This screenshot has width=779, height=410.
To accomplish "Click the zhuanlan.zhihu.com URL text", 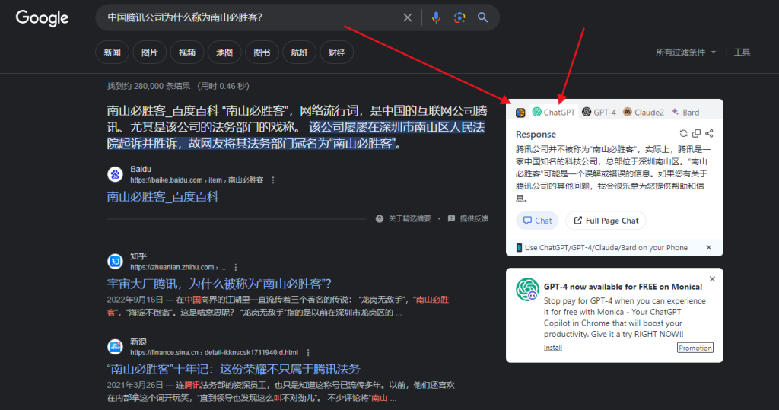I will point(178,267).
